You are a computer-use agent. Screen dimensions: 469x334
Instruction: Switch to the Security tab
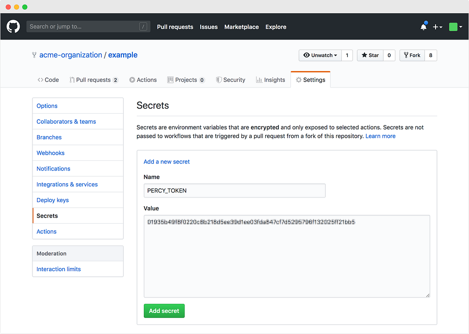click(230, 80)
